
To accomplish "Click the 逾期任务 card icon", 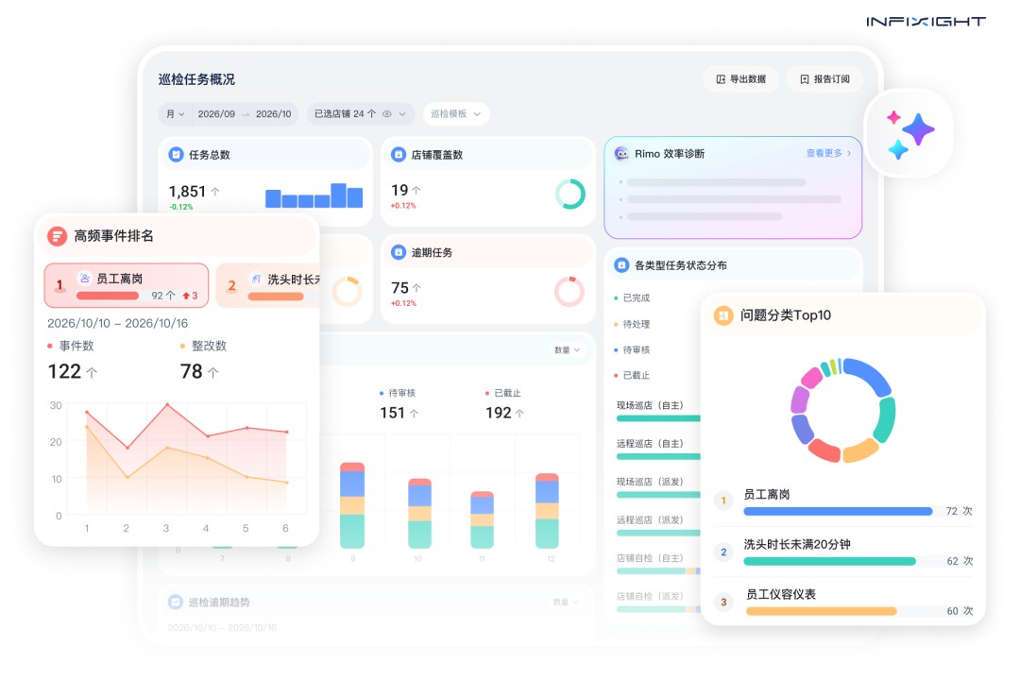I will coord(399,252).
